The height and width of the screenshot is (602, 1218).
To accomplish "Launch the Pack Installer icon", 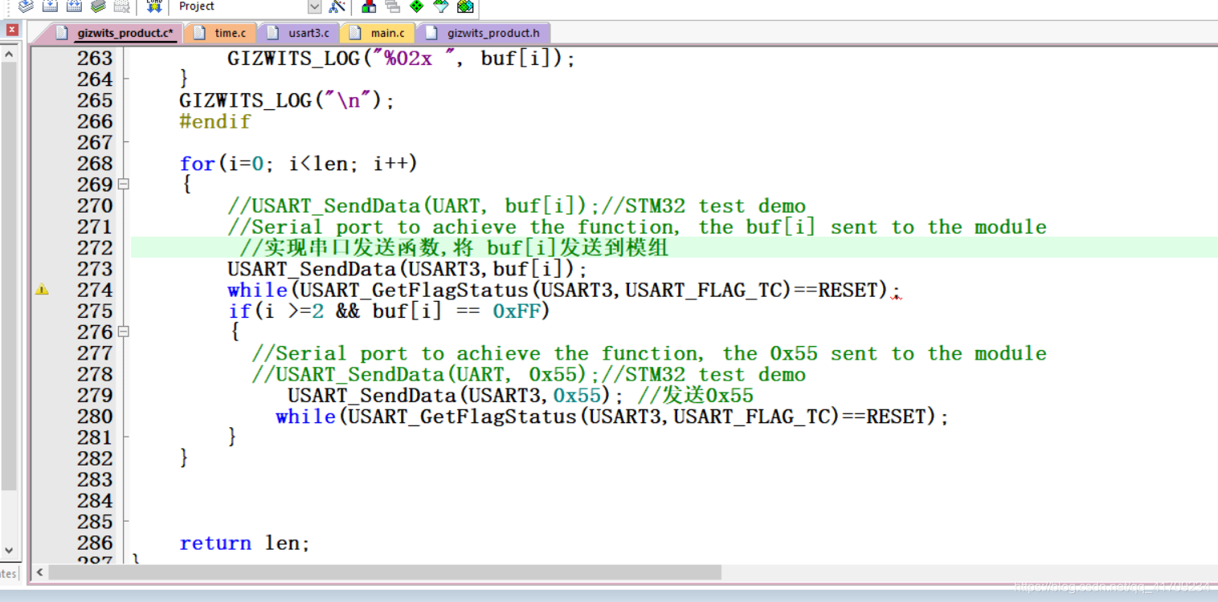I will pos(465,6).
